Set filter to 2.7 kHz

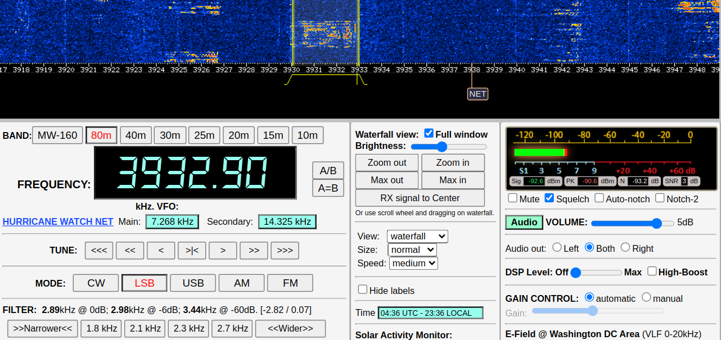click(232, 328)
